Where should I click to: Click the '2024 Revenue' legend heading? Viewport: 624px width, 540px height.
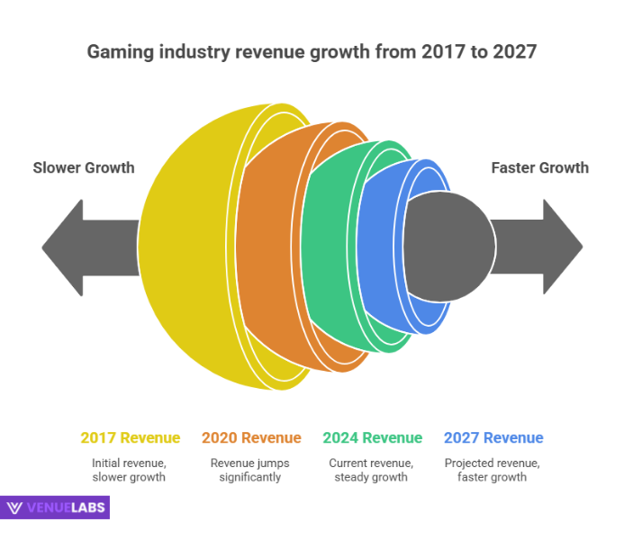pos(372,438)
